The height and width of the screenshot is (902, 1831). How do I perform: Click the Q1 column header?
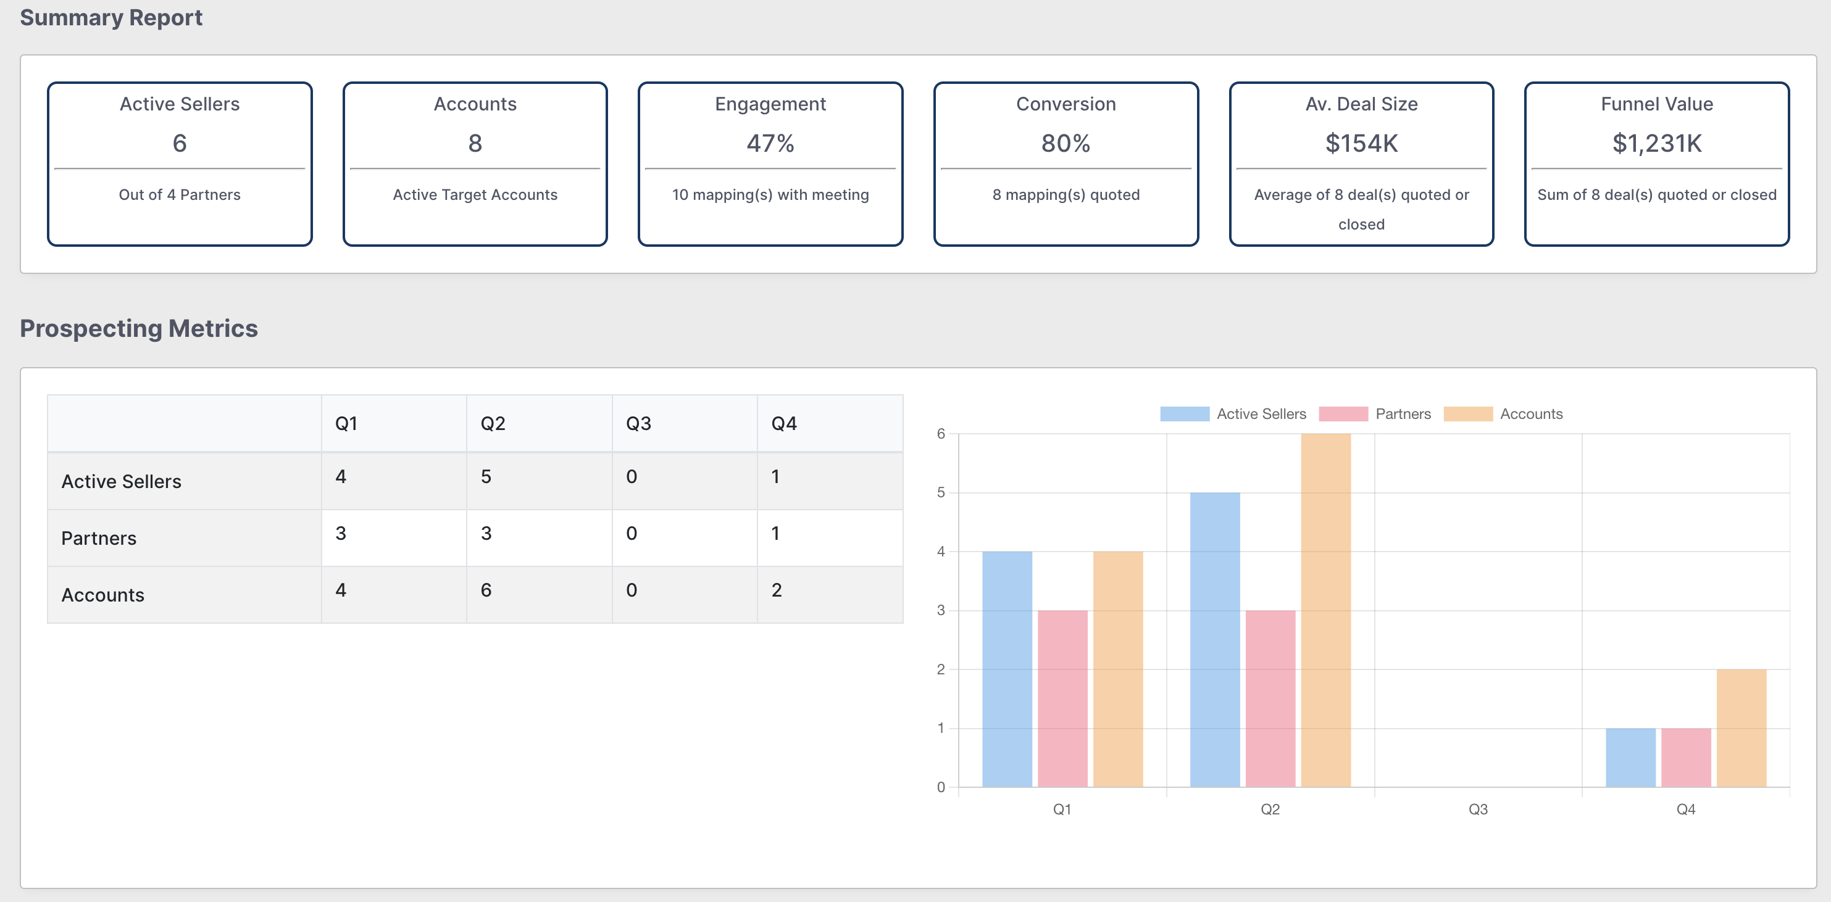coord(346,423)
